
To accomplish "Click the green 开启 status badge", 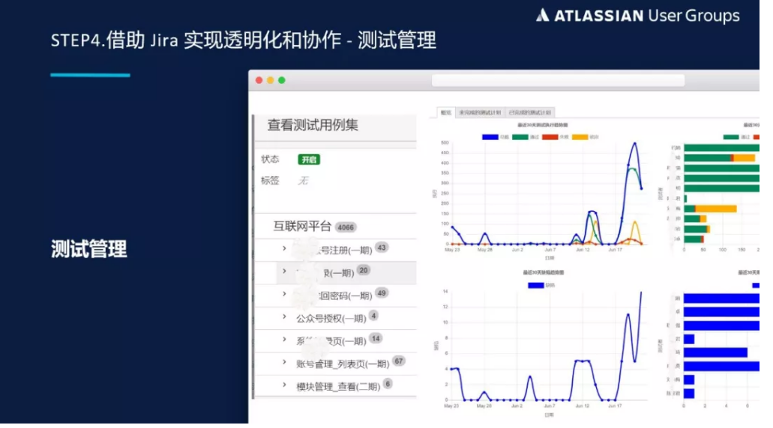I will point(309,159).
